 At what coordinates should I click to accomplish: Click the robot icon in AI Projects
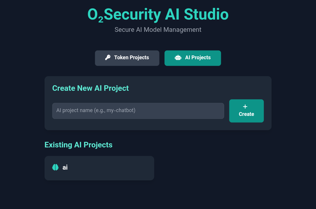[178, 58]
